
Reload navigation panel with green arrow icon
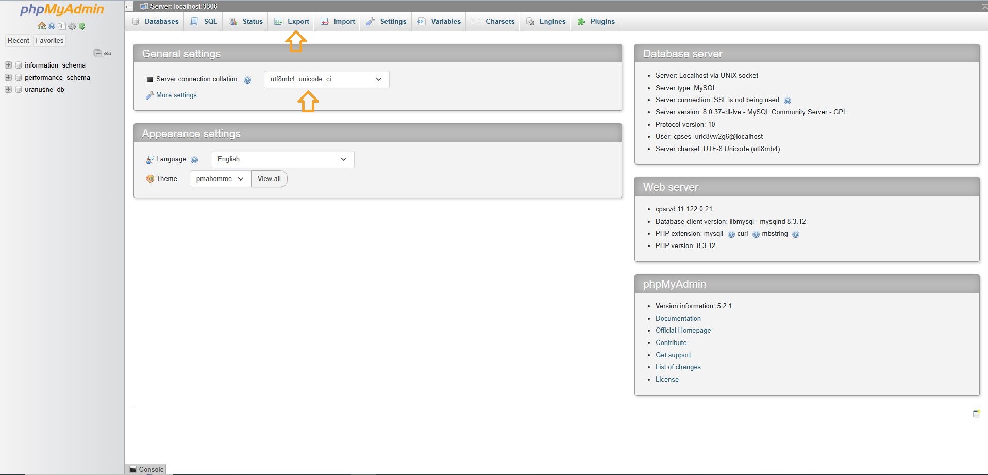click(x=82, y=26)
